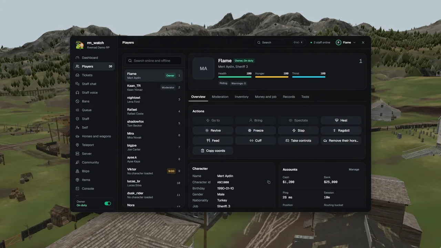Click Manage in the Accounts panel
The width and height of the screenshot is (441, 248).
(x=354, y=169)
